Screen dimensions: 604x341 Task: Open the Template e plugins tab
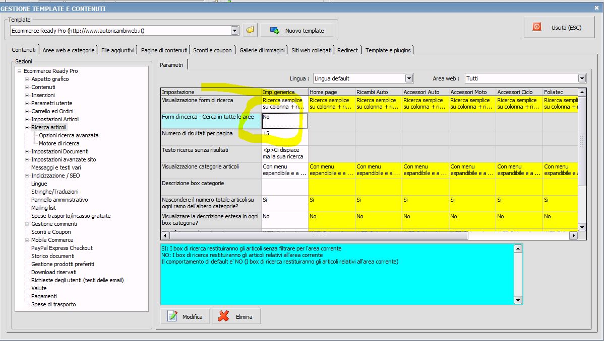tap(388, 50)
